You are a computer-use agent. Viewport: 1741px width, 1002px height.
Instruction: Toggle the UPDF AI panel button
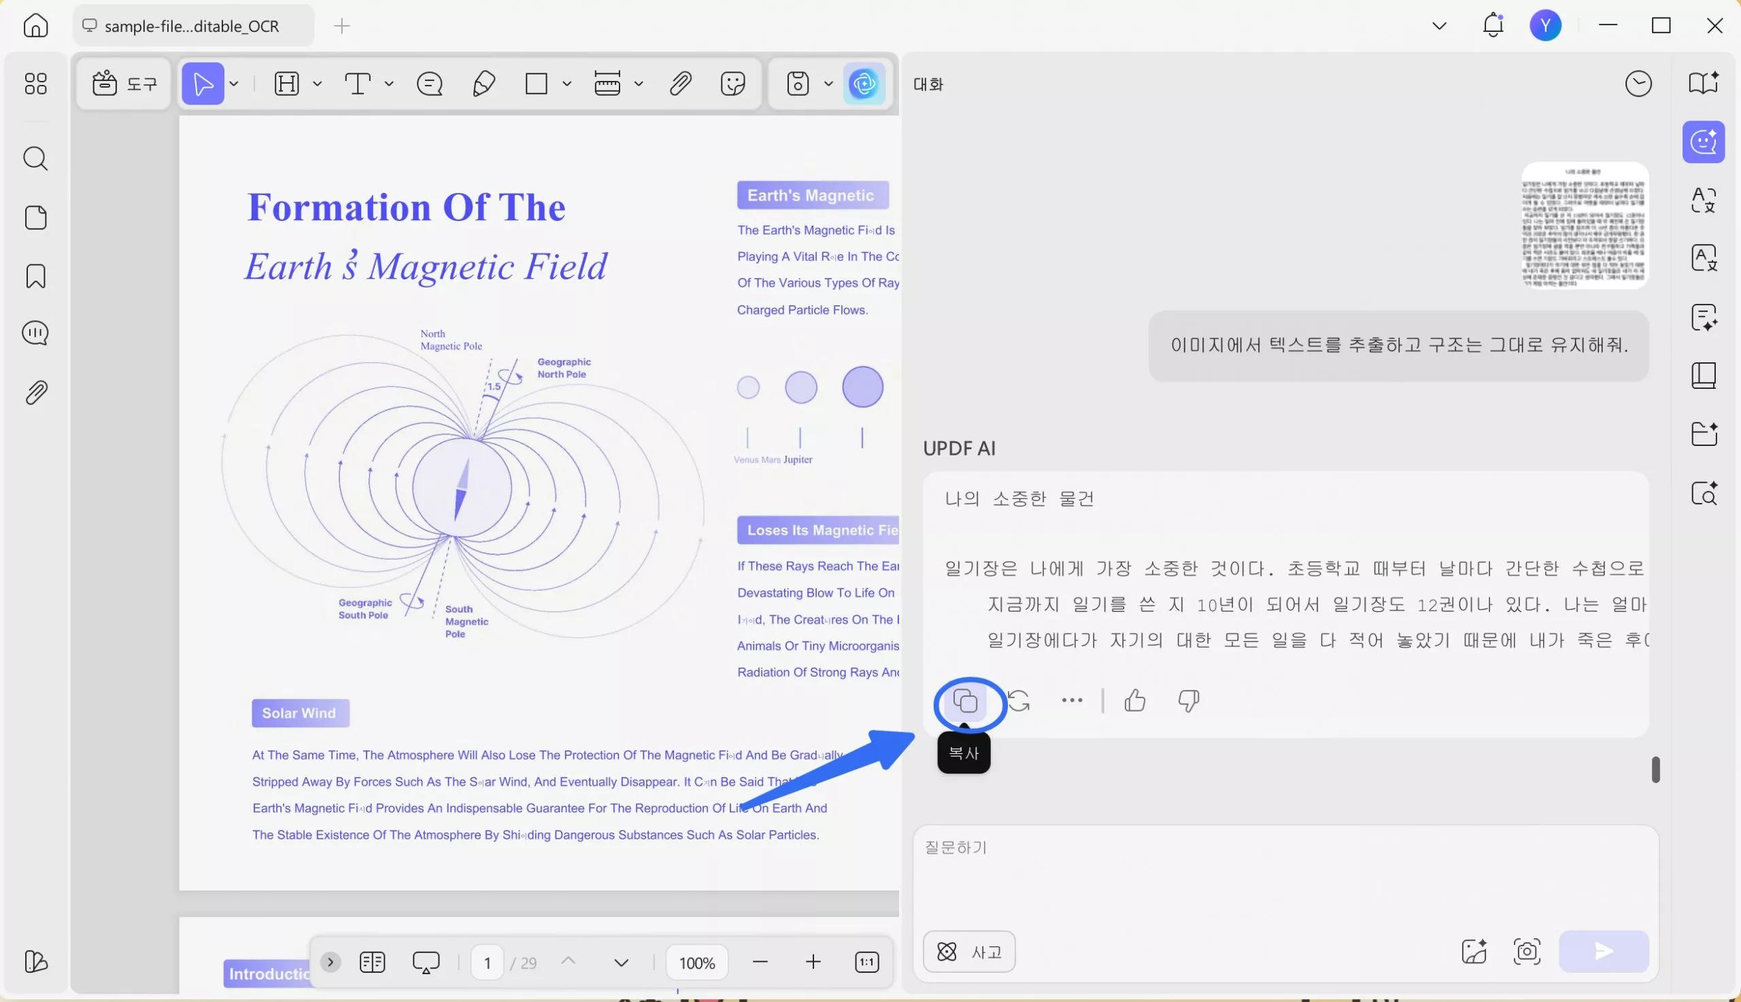(x=864, y=84)
